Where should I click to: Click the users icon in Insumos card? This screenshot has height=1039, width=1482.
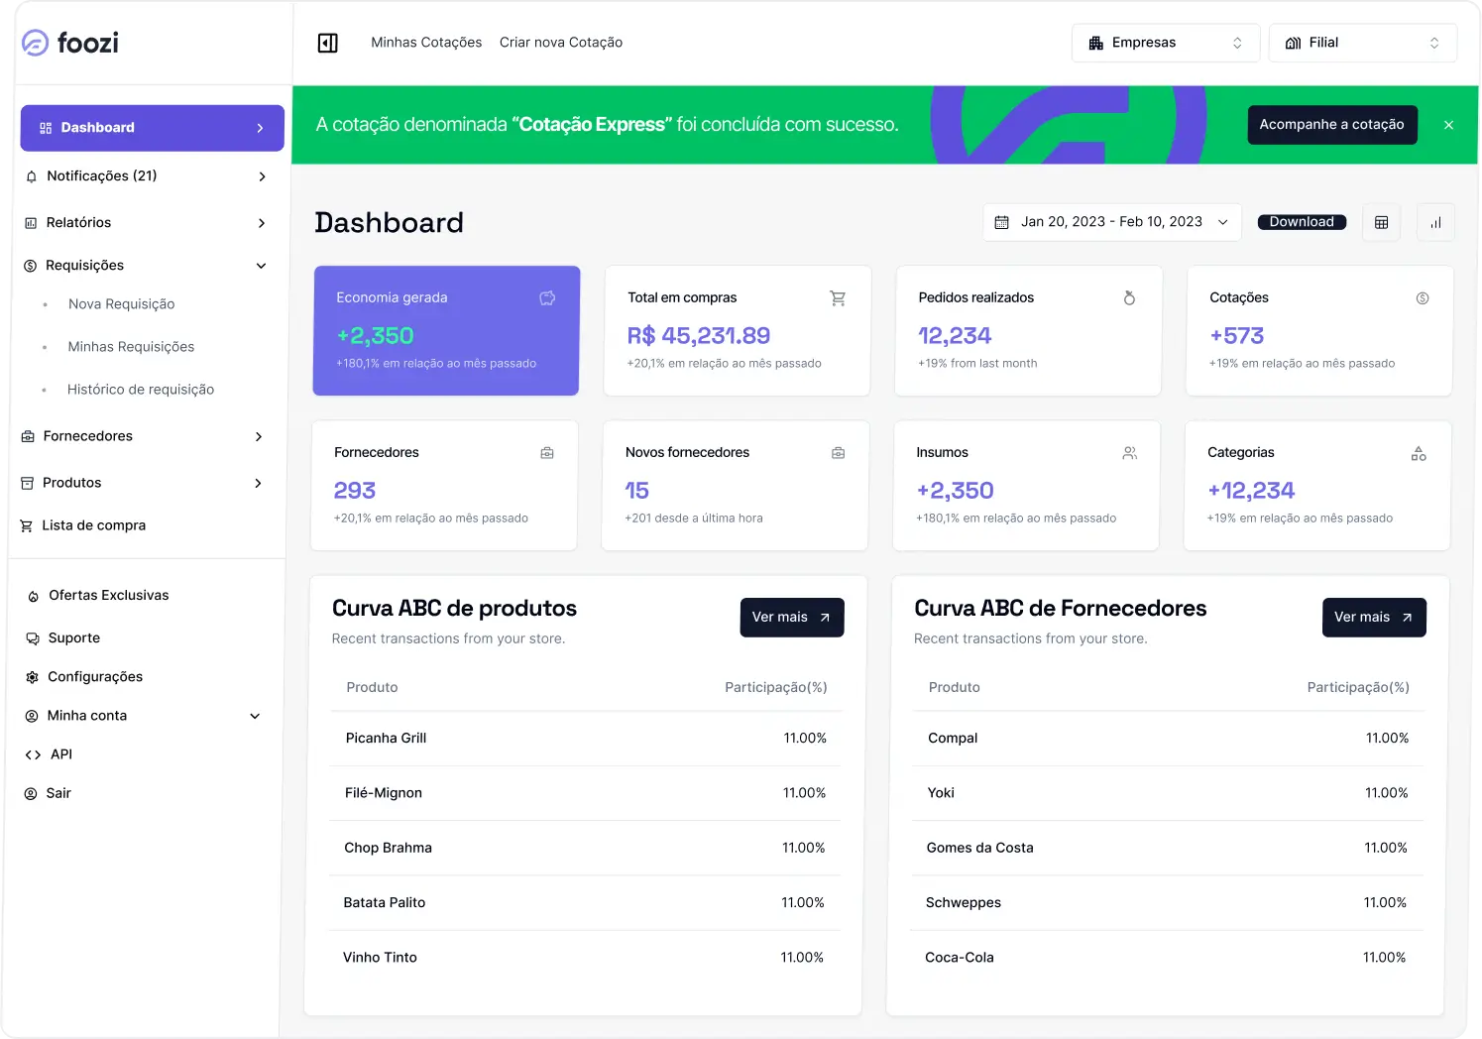coord(1129,453)
